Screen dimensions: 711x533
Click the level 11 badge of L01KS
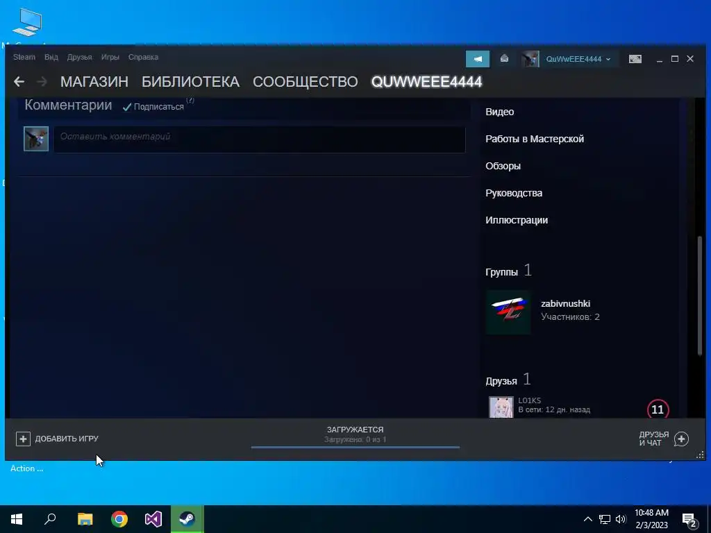(x=658, y=409)
